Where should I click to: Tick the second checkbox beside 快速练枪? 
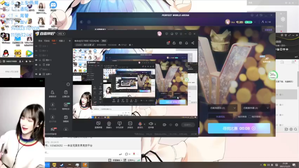(250, 116)
